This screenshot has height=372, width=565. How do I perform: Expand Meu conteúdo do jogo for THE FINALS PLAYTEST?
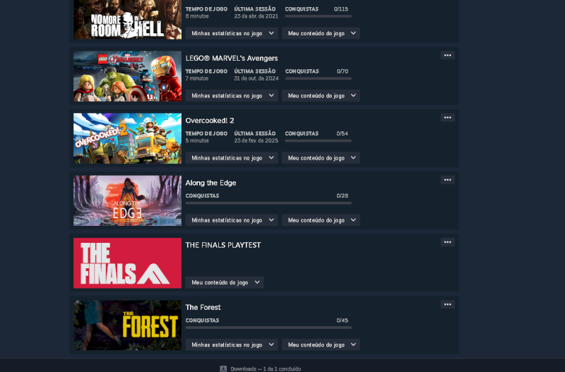[x=225, y=282]
